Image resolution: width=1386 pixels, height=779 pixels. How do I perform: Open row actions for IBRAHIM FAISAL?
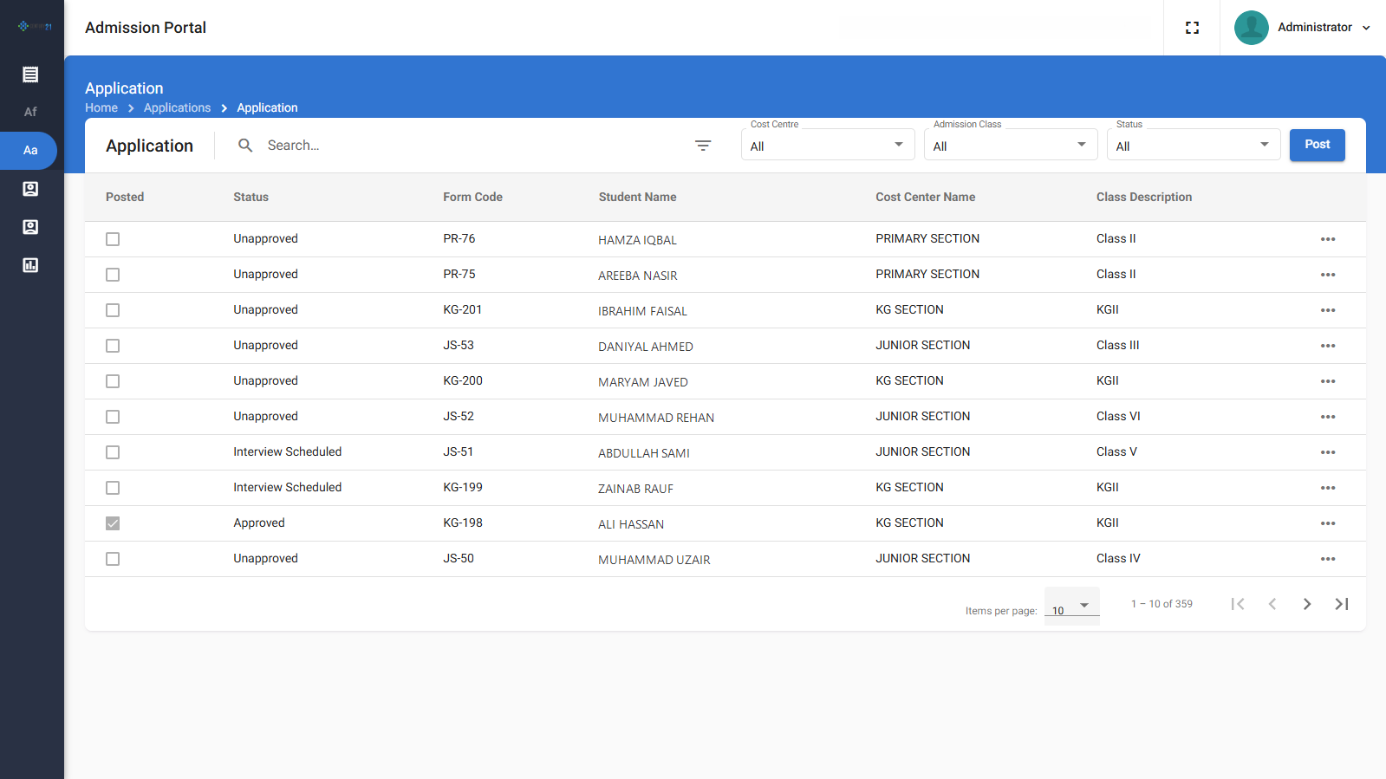click(1328, 310)
